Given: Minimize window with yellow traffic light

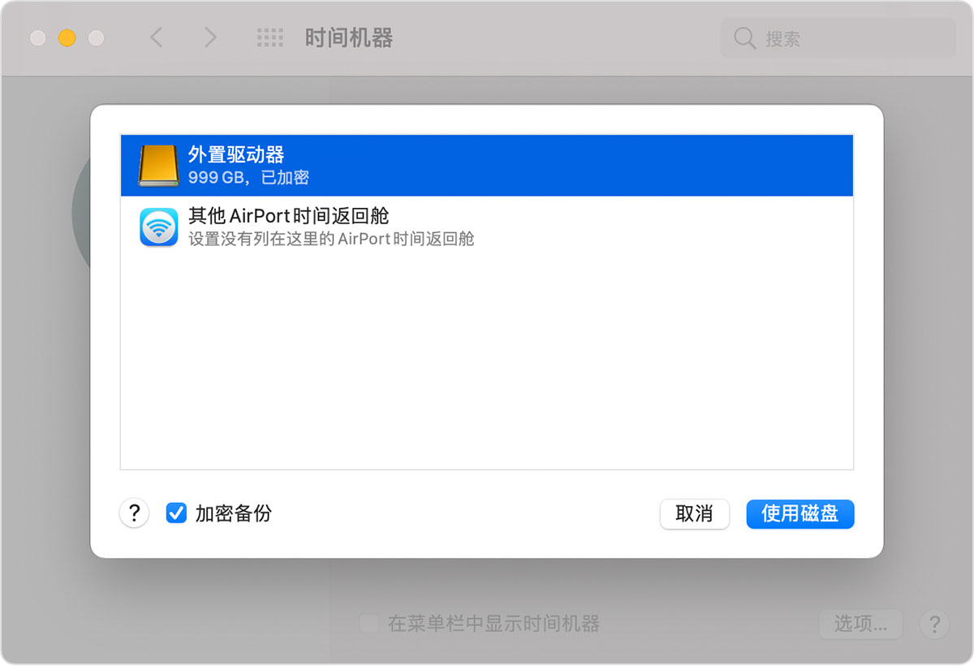Looking at the screenshot, I should (x=67, y=37).
